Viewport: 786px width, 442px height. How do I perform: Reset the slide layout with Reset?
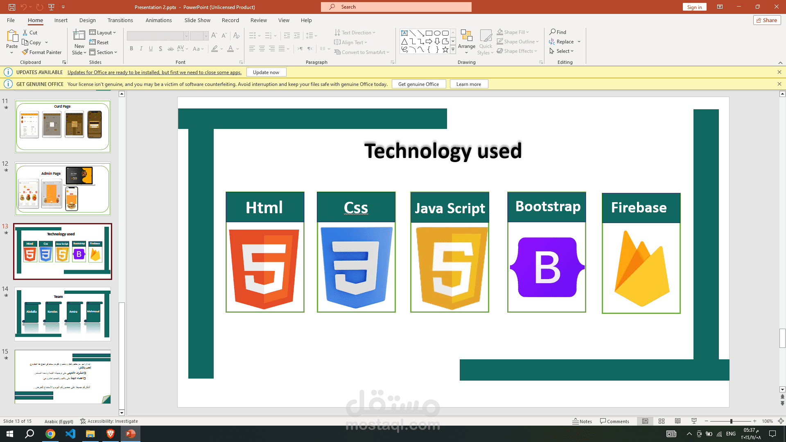[x=99, y=43]
